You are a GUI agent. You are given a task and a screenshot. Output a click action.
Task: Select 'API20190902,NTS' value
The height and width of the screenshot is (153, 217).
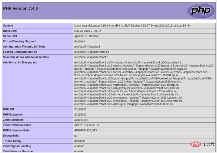(86, 130)
